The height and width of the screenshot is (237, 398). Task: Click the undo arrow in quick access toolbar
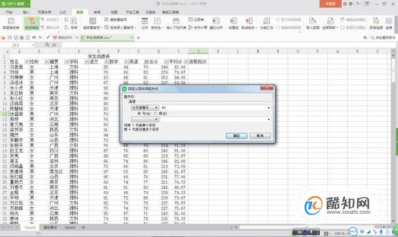point(34,37)
